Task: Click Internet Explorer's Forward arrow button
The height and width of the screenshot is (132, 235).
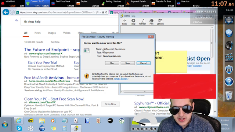Action: pos(12,12)
